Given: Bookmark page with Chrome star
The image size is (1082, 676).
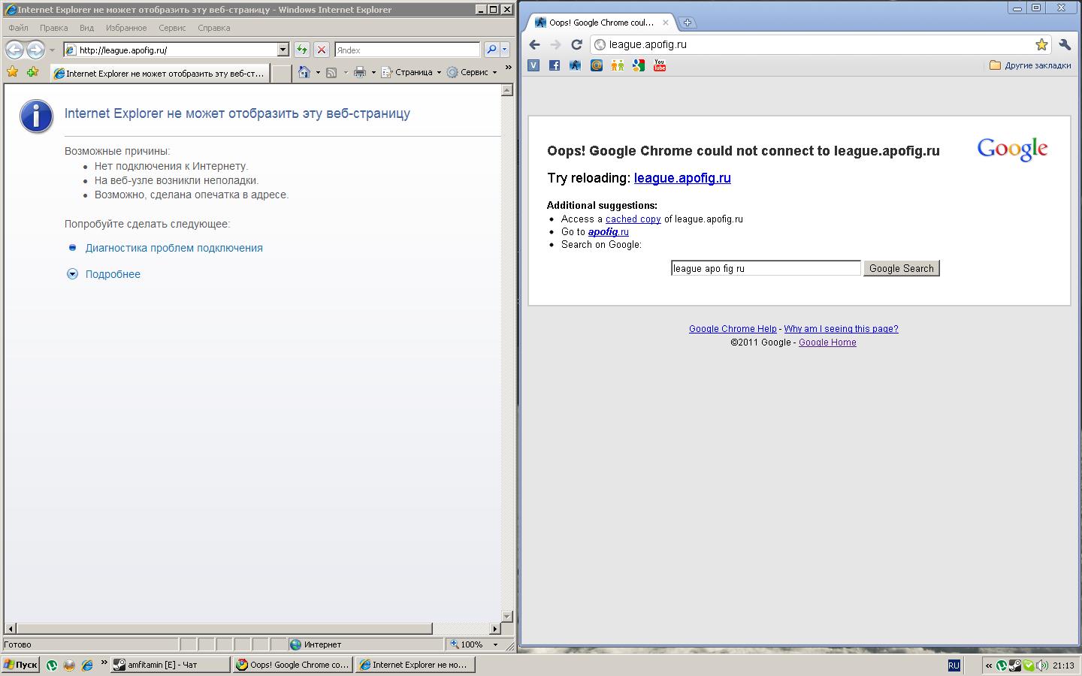Looking at the screenshot, I should pos(1041,44).
